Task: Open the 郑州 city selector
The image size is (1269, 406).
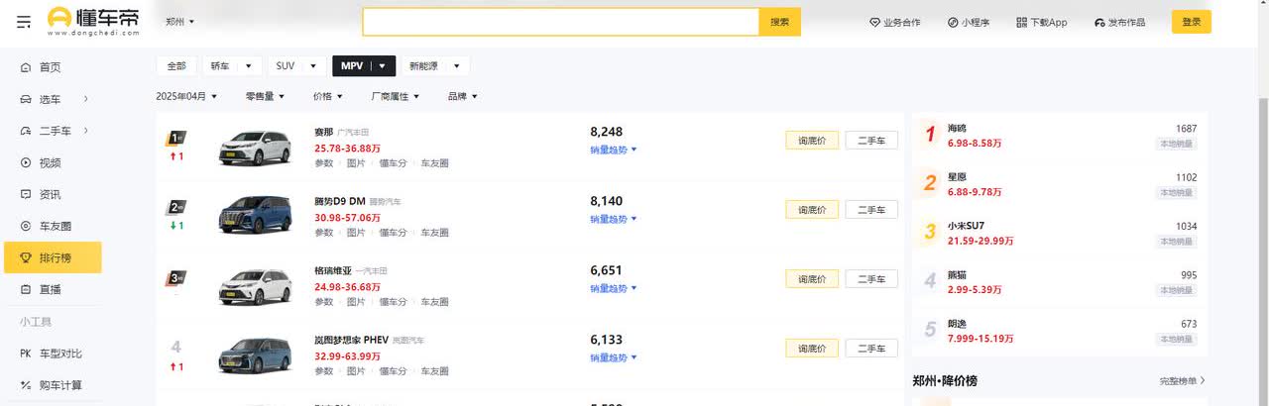Action: click(x=179, y=22)
